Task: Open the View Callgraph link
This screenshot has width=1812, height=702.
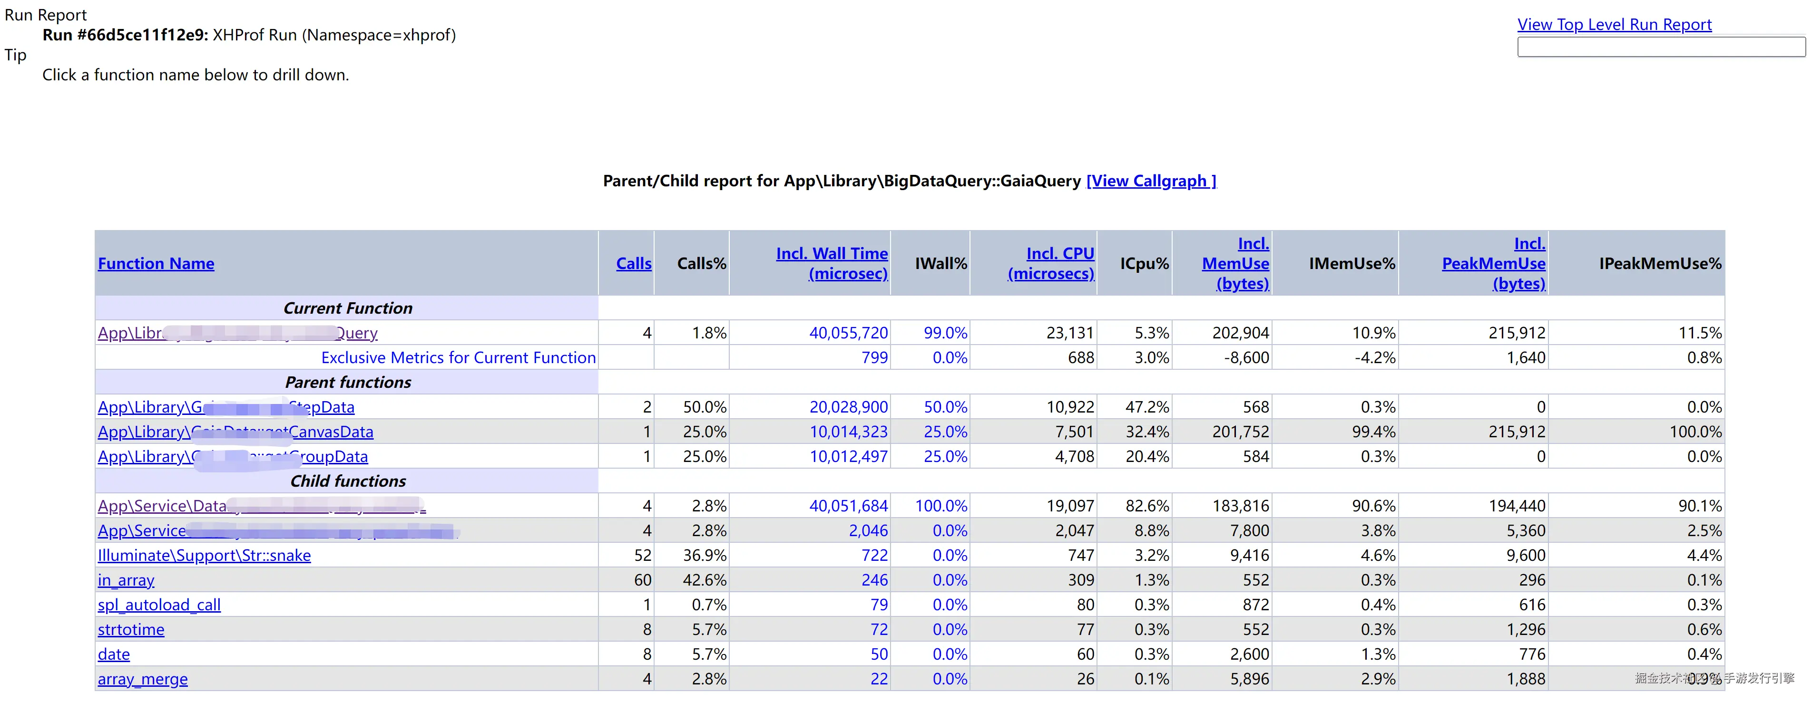Action: tap(1151, 181)
